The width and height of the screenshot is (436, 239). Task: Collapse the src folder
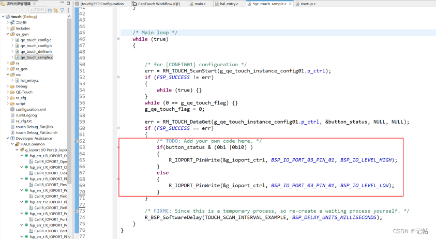point(8,74)
